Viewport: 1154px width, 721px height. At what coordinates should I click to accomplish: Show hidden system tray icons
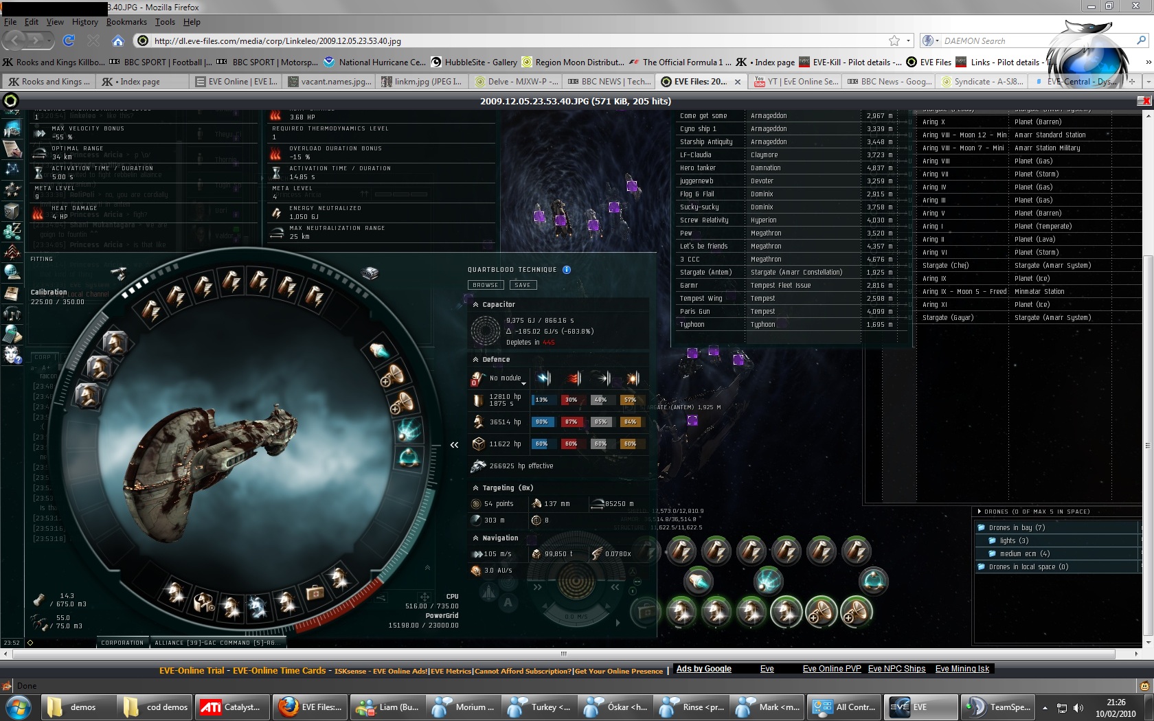point(1045,707)
